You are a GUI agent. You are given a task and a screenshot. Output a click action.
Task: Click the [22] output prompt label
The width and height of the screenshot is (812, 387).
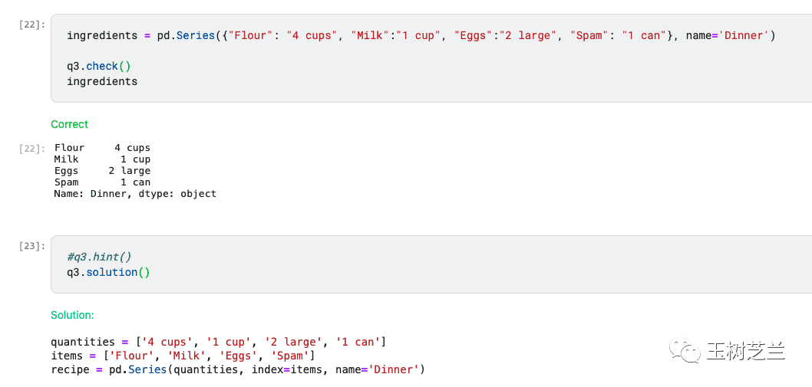click(33, 149)
